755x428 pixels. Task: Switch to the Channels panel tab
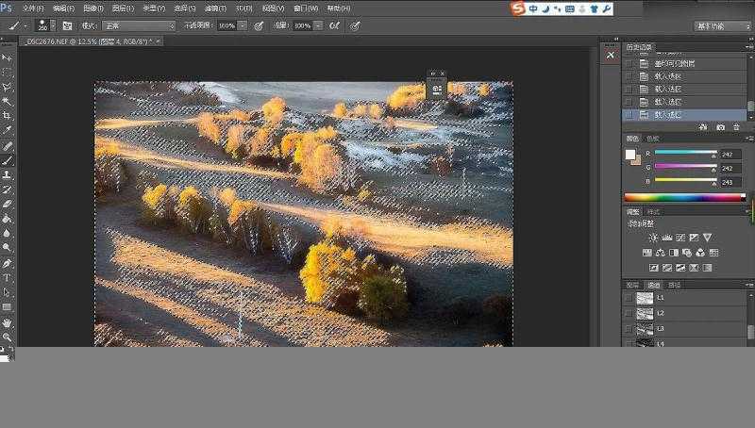[653, 285]
